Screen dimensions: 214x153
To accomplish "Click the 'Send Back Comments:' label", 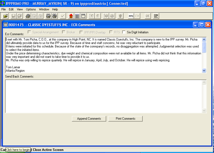I will [x=19, y=76].
